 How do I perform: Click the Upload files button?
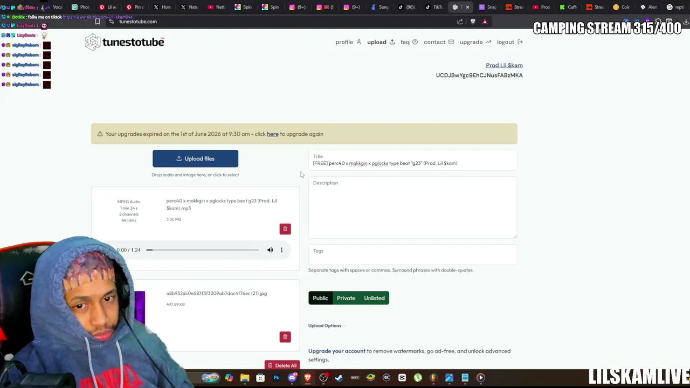tap(195, 158)
